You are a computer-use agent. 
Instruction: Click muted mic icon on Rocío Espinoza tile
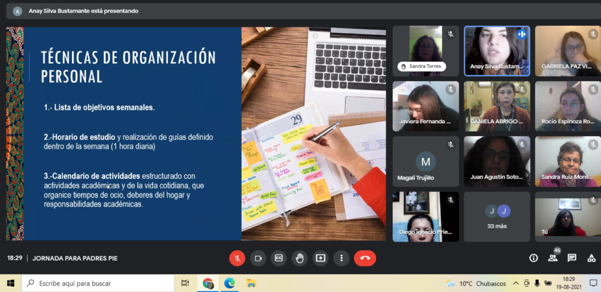[x=593, y=90]
